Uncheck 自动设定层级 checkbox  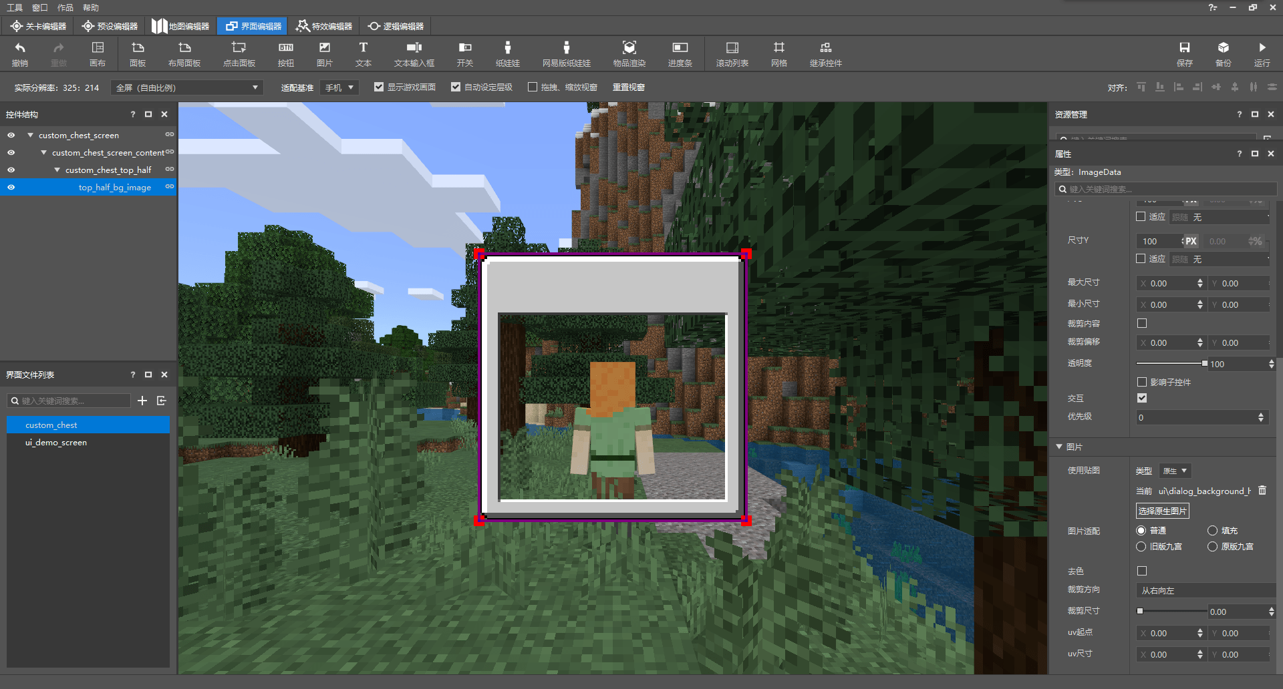pos(456,87)
